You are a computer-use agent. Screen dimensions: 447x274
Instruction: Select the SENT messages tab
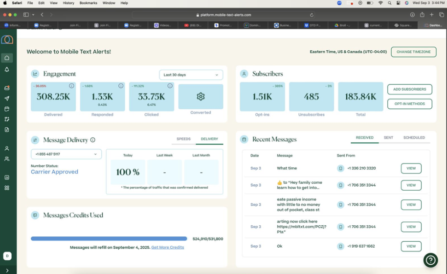(388, 137)
